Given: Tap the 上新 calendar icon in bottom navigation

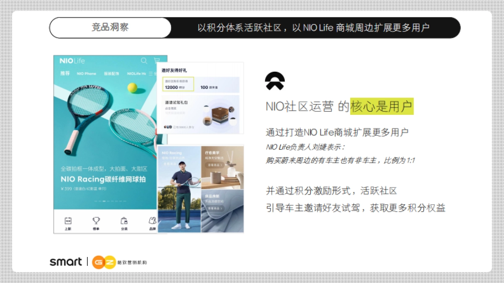Looking at the screenshot, I should pyautogui.click(x=68, y=220).
